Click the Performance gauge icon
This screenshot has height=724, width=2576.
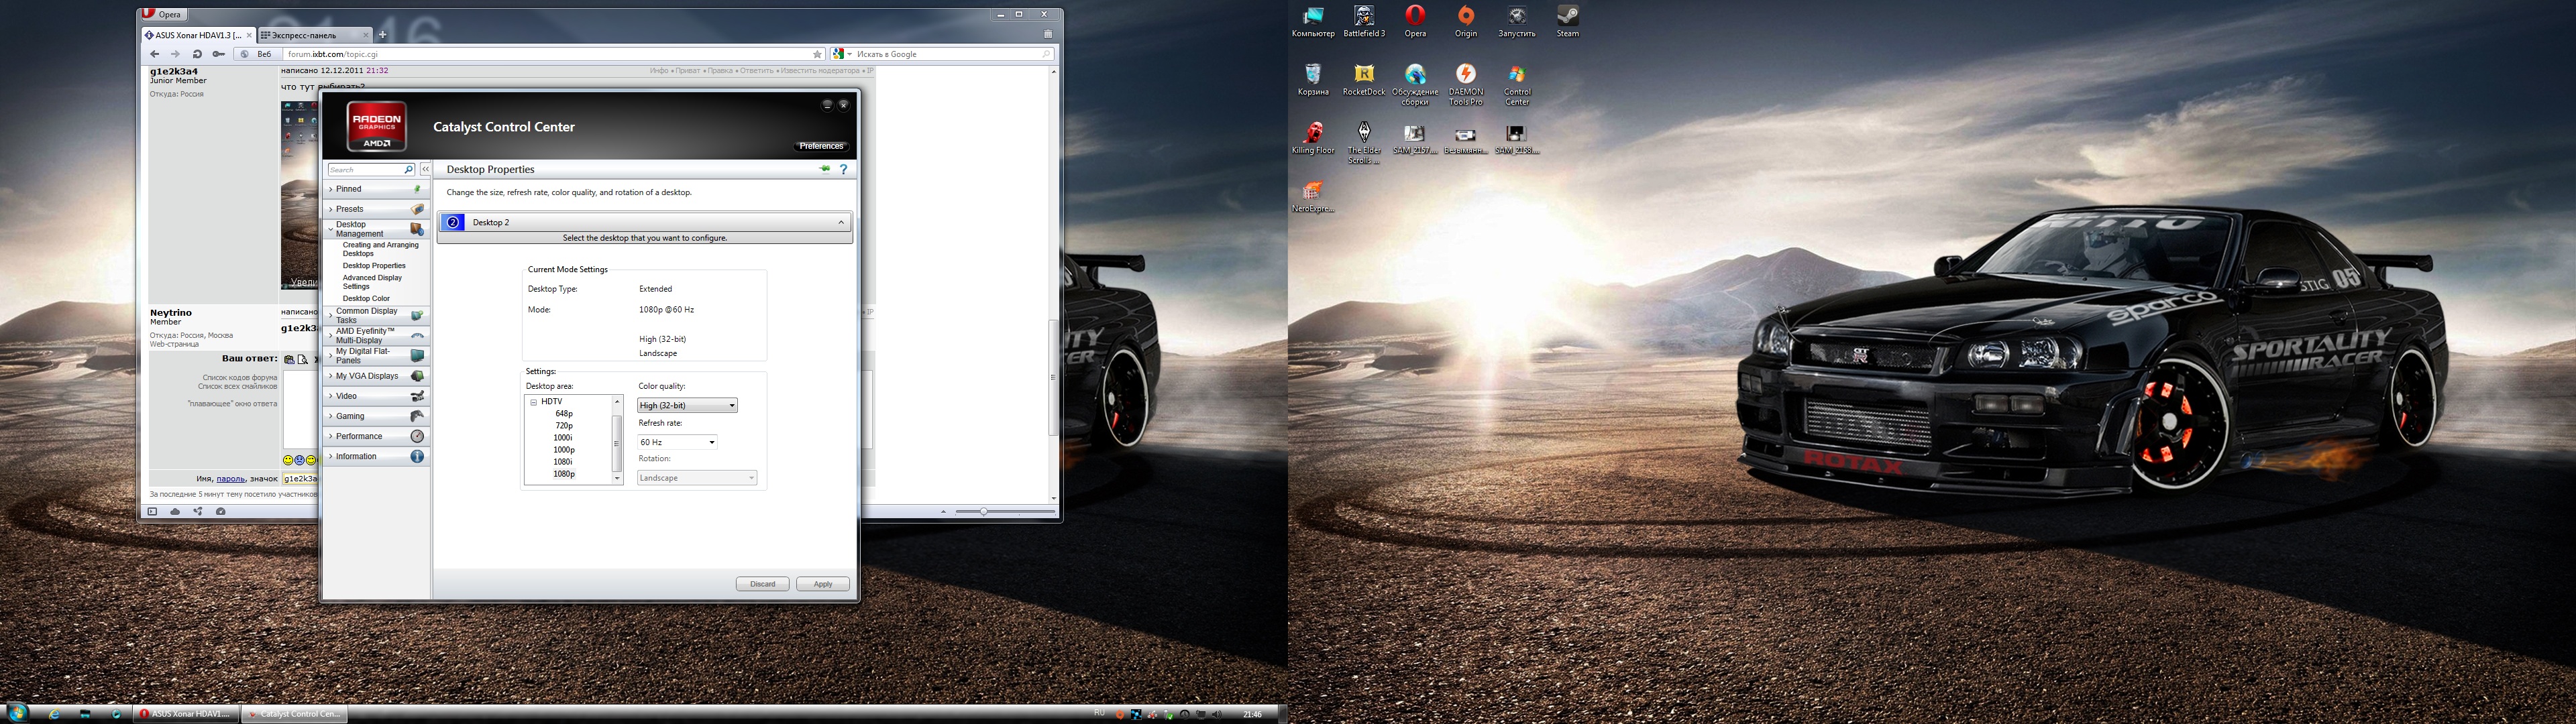[417, 436]
